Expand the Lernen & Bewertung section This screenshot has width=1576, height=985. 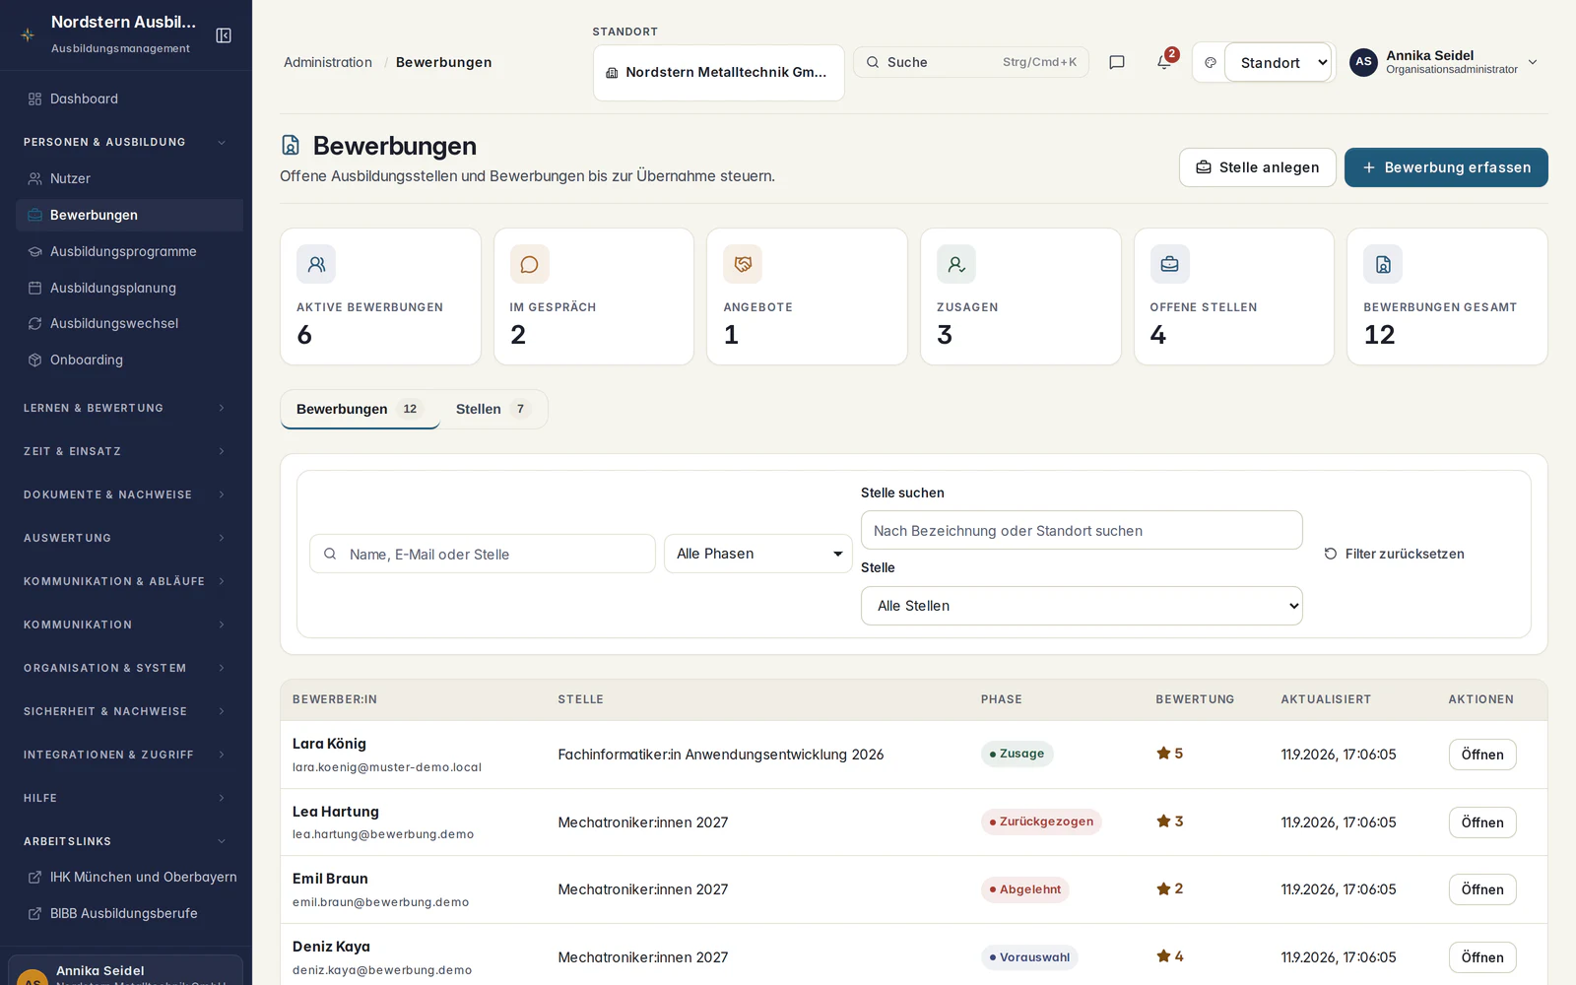[124, 408]
